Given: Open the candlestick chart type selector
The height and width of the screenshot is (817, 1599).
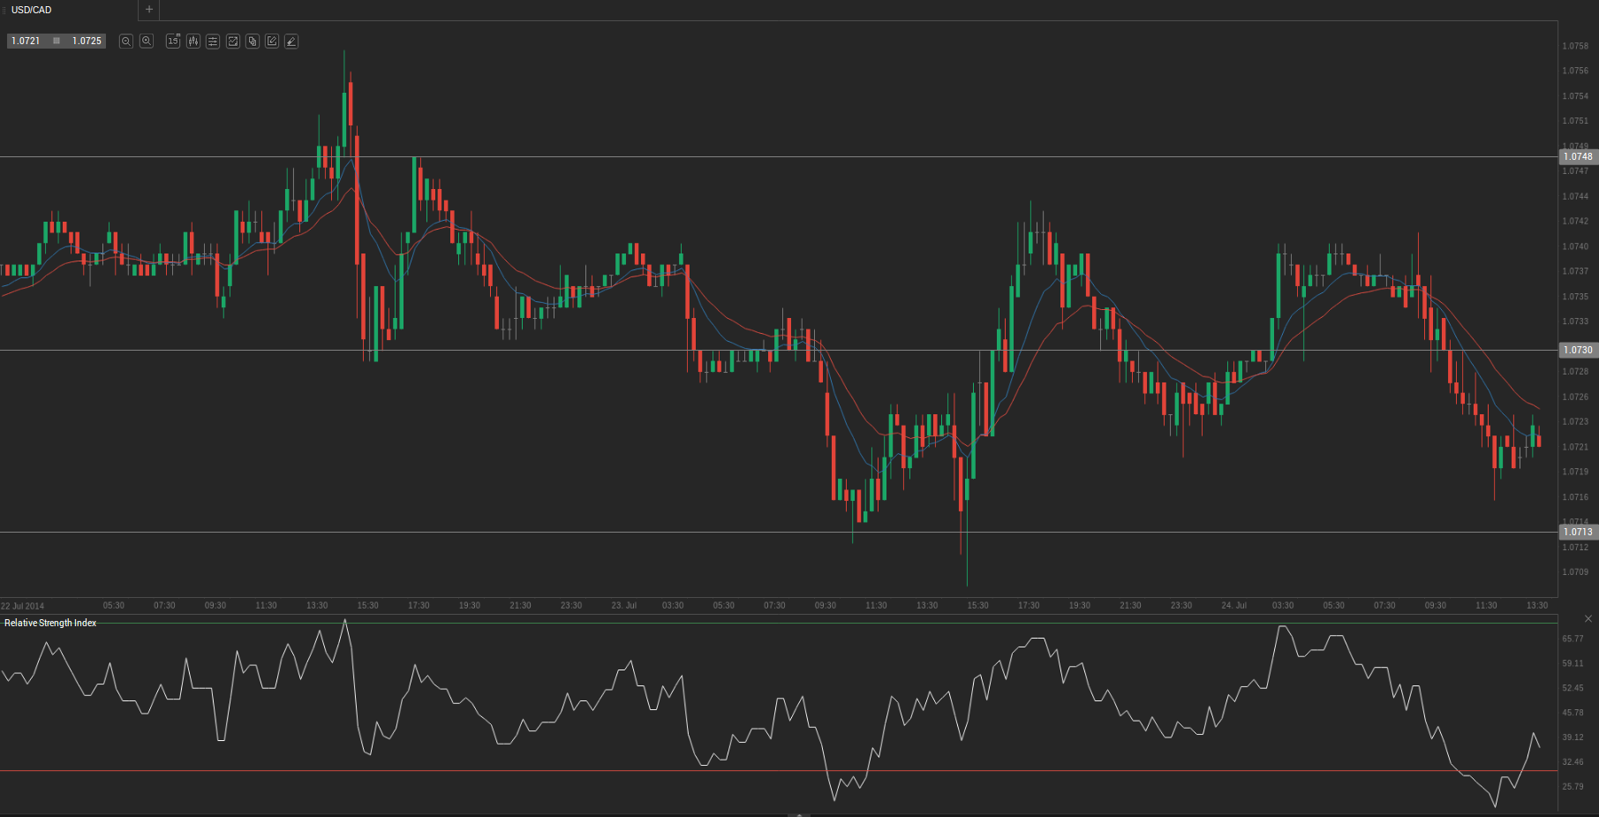Looking at the screenshot, I should pos(193,42).
